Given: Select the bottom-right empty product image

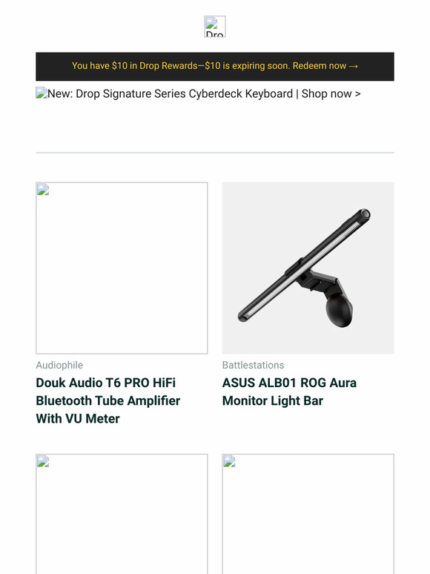Looking at the screenshot, I should (308, 514).
